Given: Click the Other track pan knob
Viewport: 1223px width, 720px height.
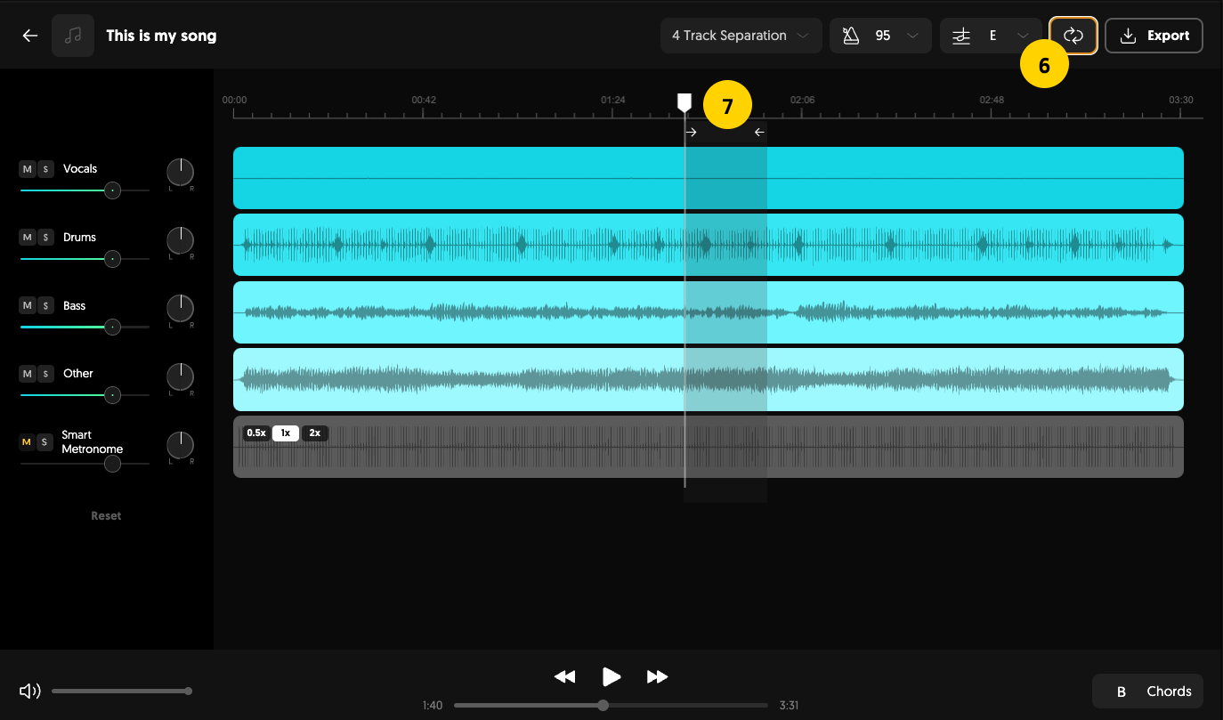Looking at the screenshot, I should coord(180,376).
